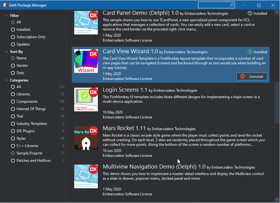Maximize the GetIt Package Manager window

(x=259, y=5)
